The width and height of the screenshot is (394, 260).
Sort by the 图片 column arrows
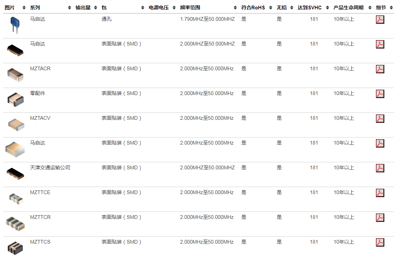(x=24, y=8)
